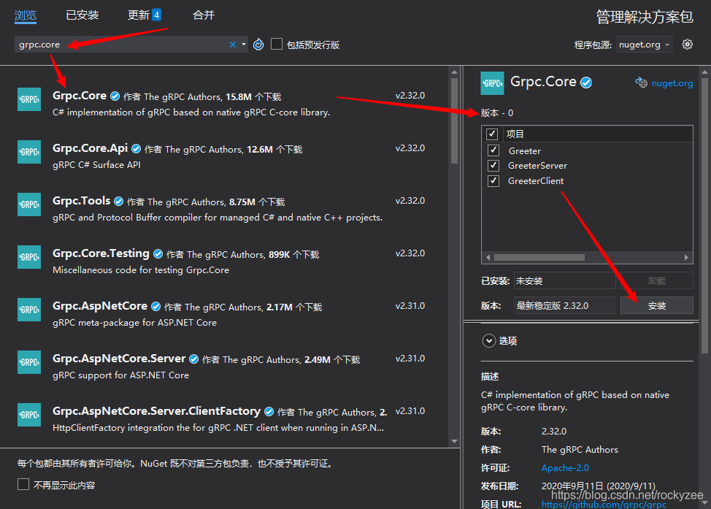Click verified badge of Grpc.AspNetCore.Server.ClientFactory
This screenshot has width=711, height=509.
pyautogui.click(x=269, y=412)
